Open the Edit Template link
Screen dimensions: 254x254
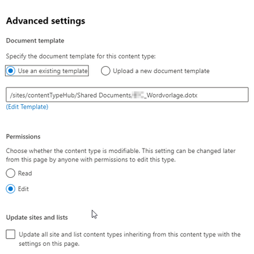tap(27, 107)
